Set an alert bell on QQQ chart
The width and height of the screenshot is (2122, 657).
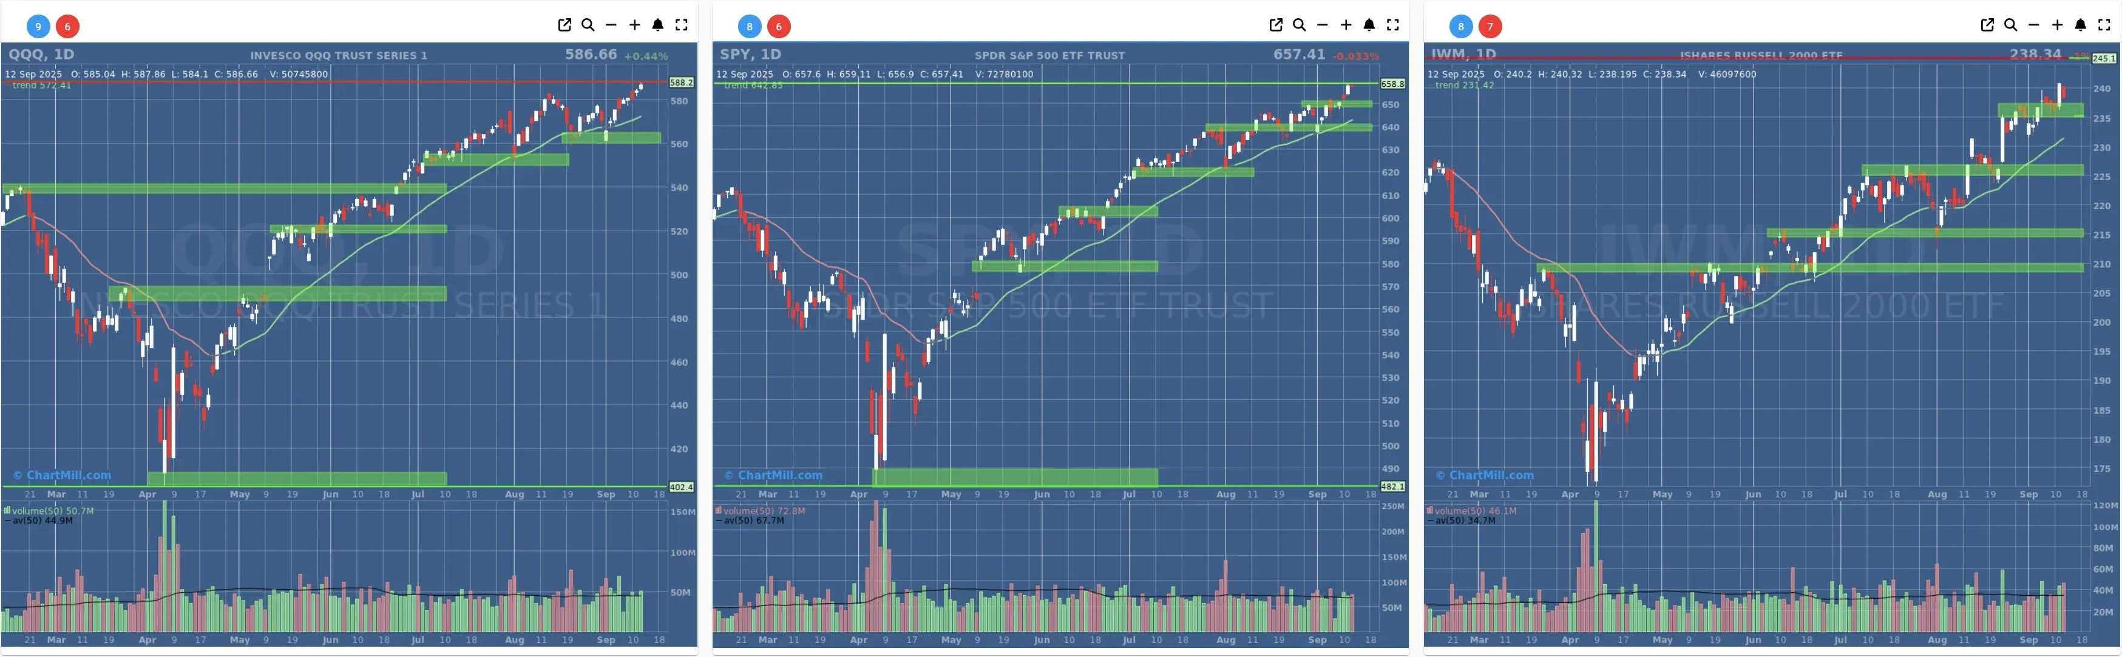(x=658, y=25)
